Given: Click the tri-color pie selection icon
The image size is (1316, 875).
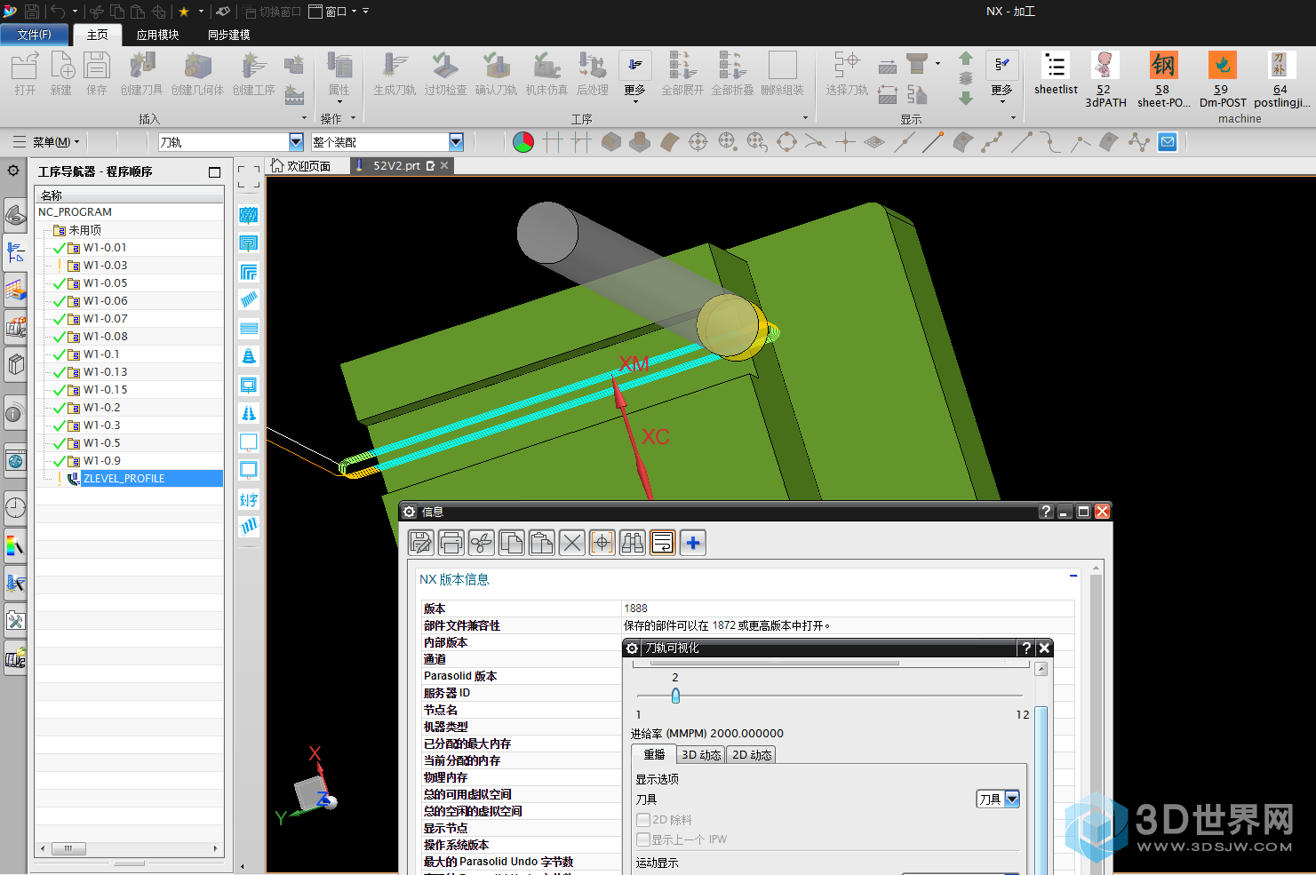Looking at the screenshot, I should (523, 142).
